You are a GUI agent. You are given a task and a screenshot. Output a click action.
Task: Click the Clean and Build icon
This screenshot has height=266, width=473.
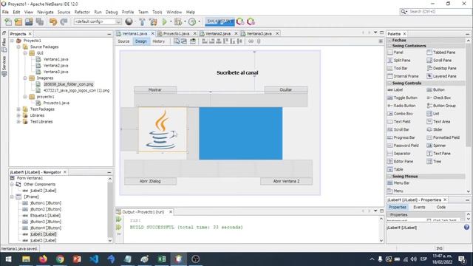pos(153,21)
